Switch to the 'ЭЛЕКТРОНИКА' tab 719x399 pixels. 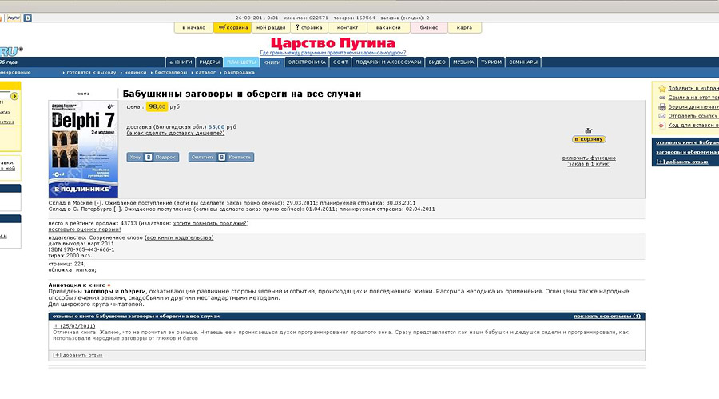pos(307,62)
